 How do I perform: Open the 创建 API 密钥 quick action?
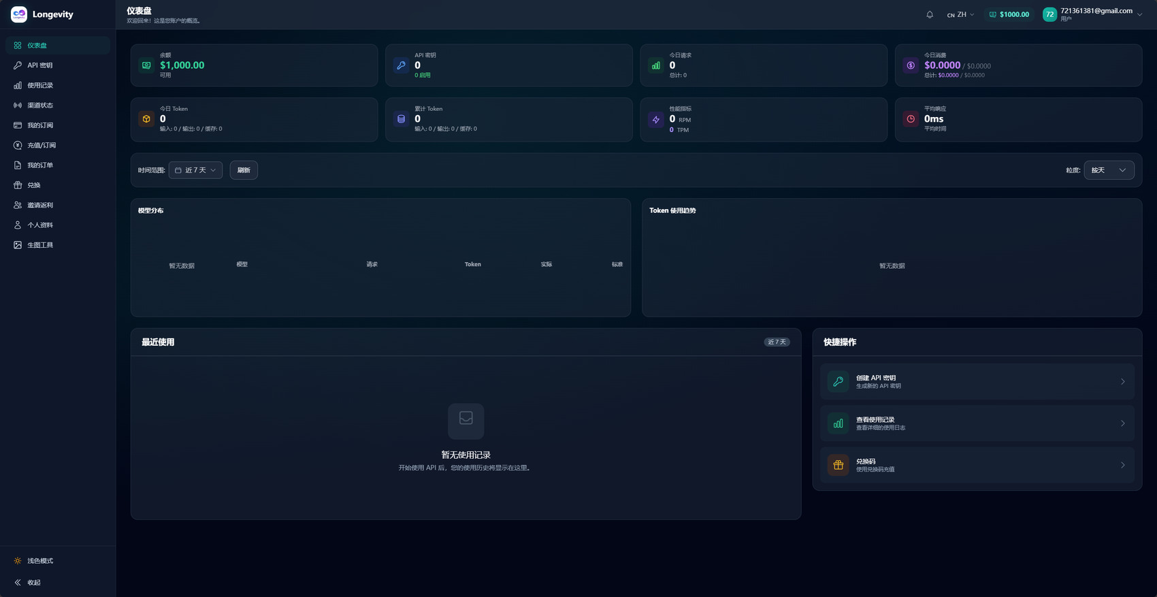[977, 382]
